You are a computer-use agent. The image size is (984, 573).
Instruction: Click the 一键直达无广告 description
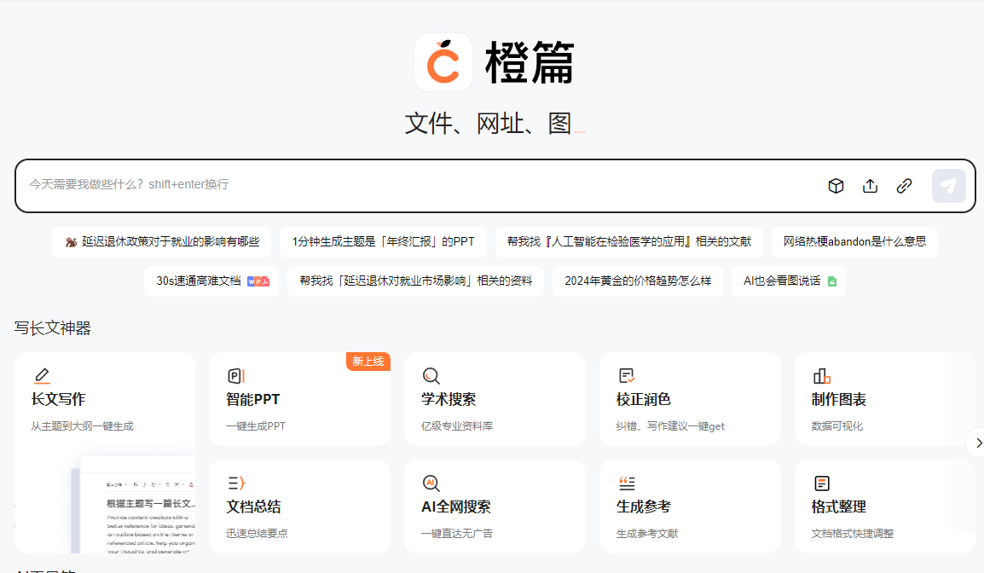457,534
